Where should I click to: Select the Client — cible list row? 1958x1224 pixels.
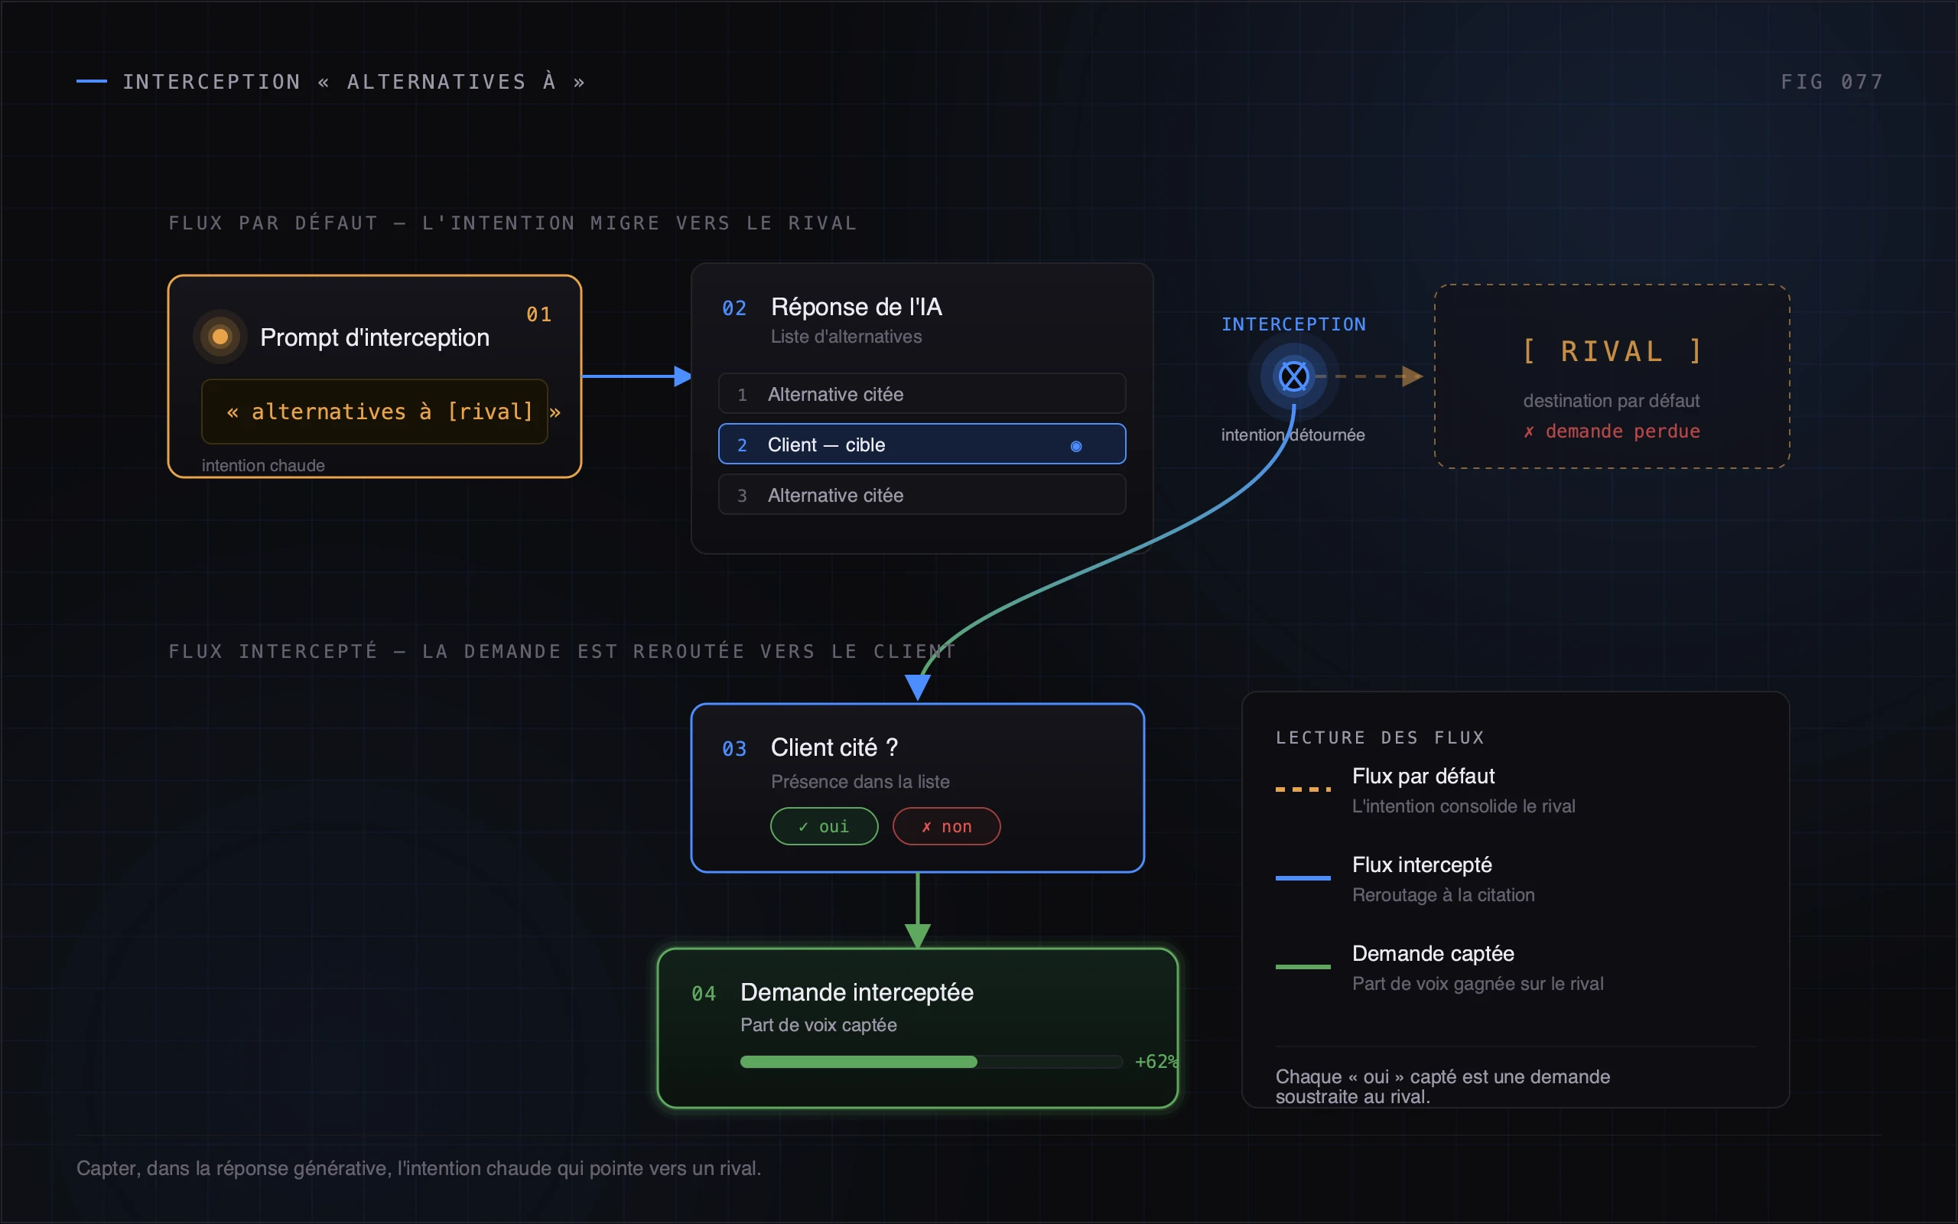(x=922, y=444)
